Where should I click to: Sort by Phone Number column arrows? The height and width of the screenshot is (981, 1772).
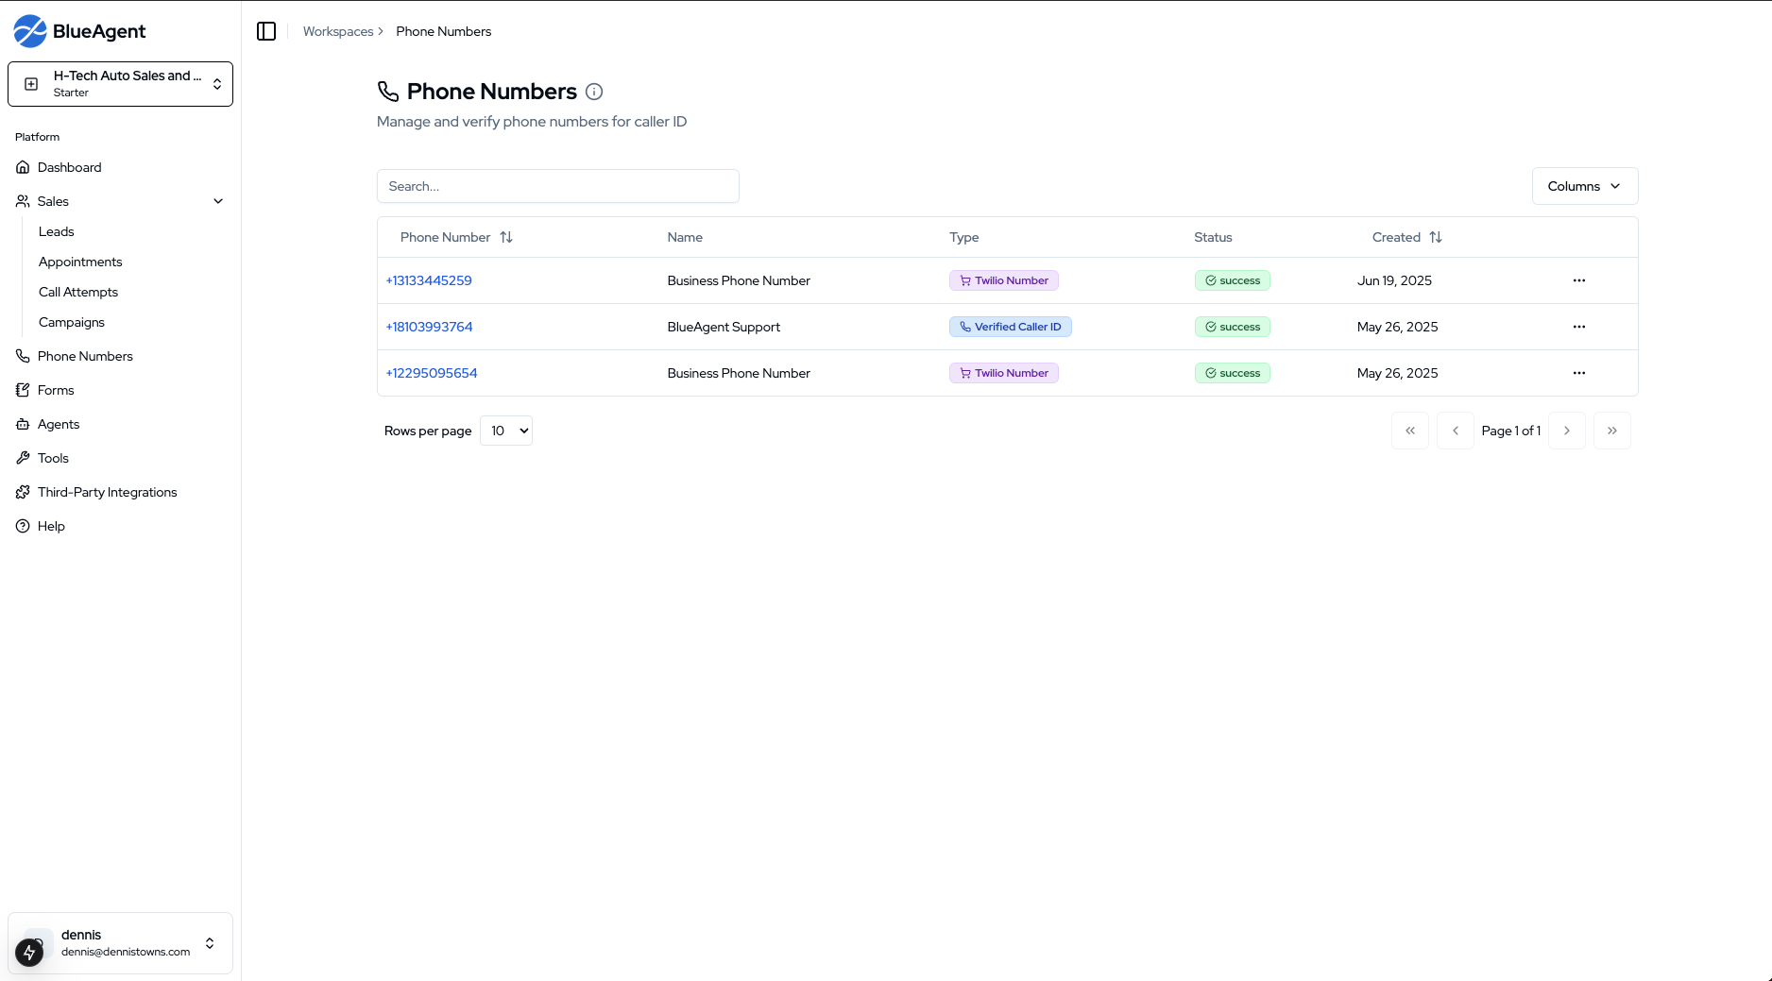(506, 237)
